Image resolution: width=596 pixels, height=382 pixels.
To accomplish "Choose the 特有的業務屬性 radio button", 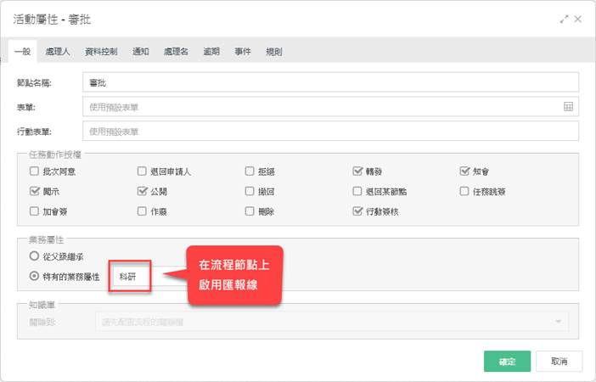I will 34,276.
